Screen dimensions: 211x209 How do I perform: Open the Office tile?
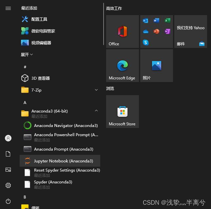(123, 31)
